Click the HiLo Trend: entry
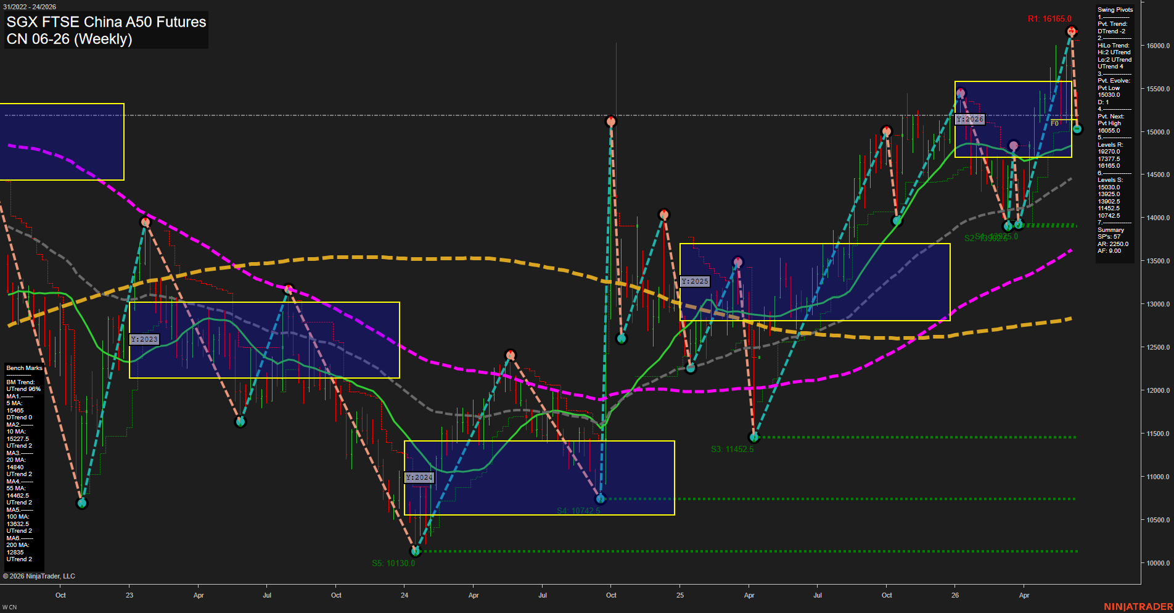 coord(1114,46)
